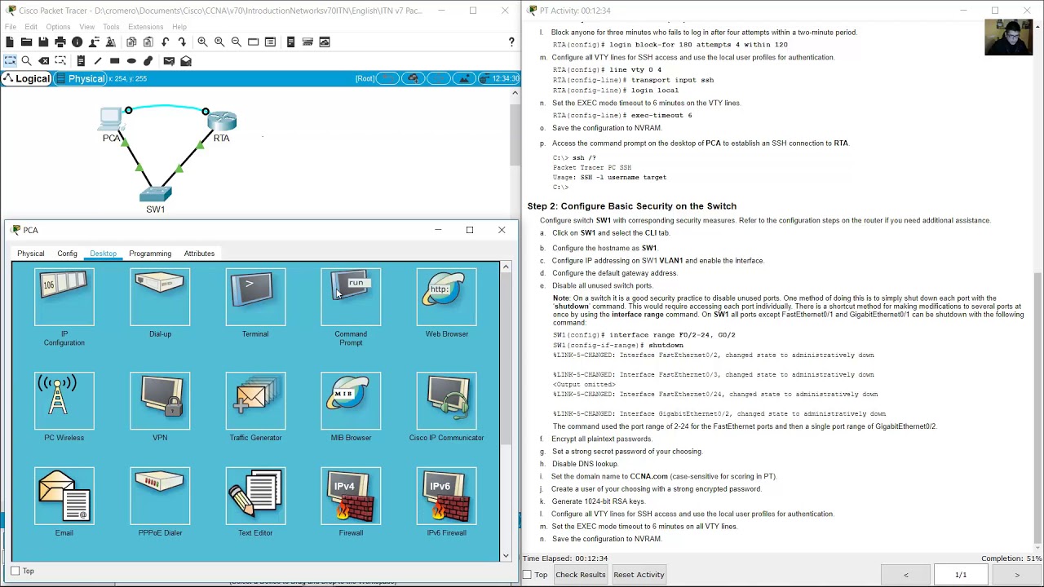Image resolution: width=1044 pixels, height=587 pixels.
Task: Click the Undo arrow icon
Action: point(166,42)
